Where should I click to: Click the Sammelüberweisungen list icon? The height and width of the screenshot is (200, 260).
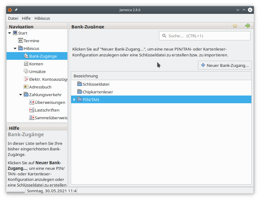pos(32,117)
